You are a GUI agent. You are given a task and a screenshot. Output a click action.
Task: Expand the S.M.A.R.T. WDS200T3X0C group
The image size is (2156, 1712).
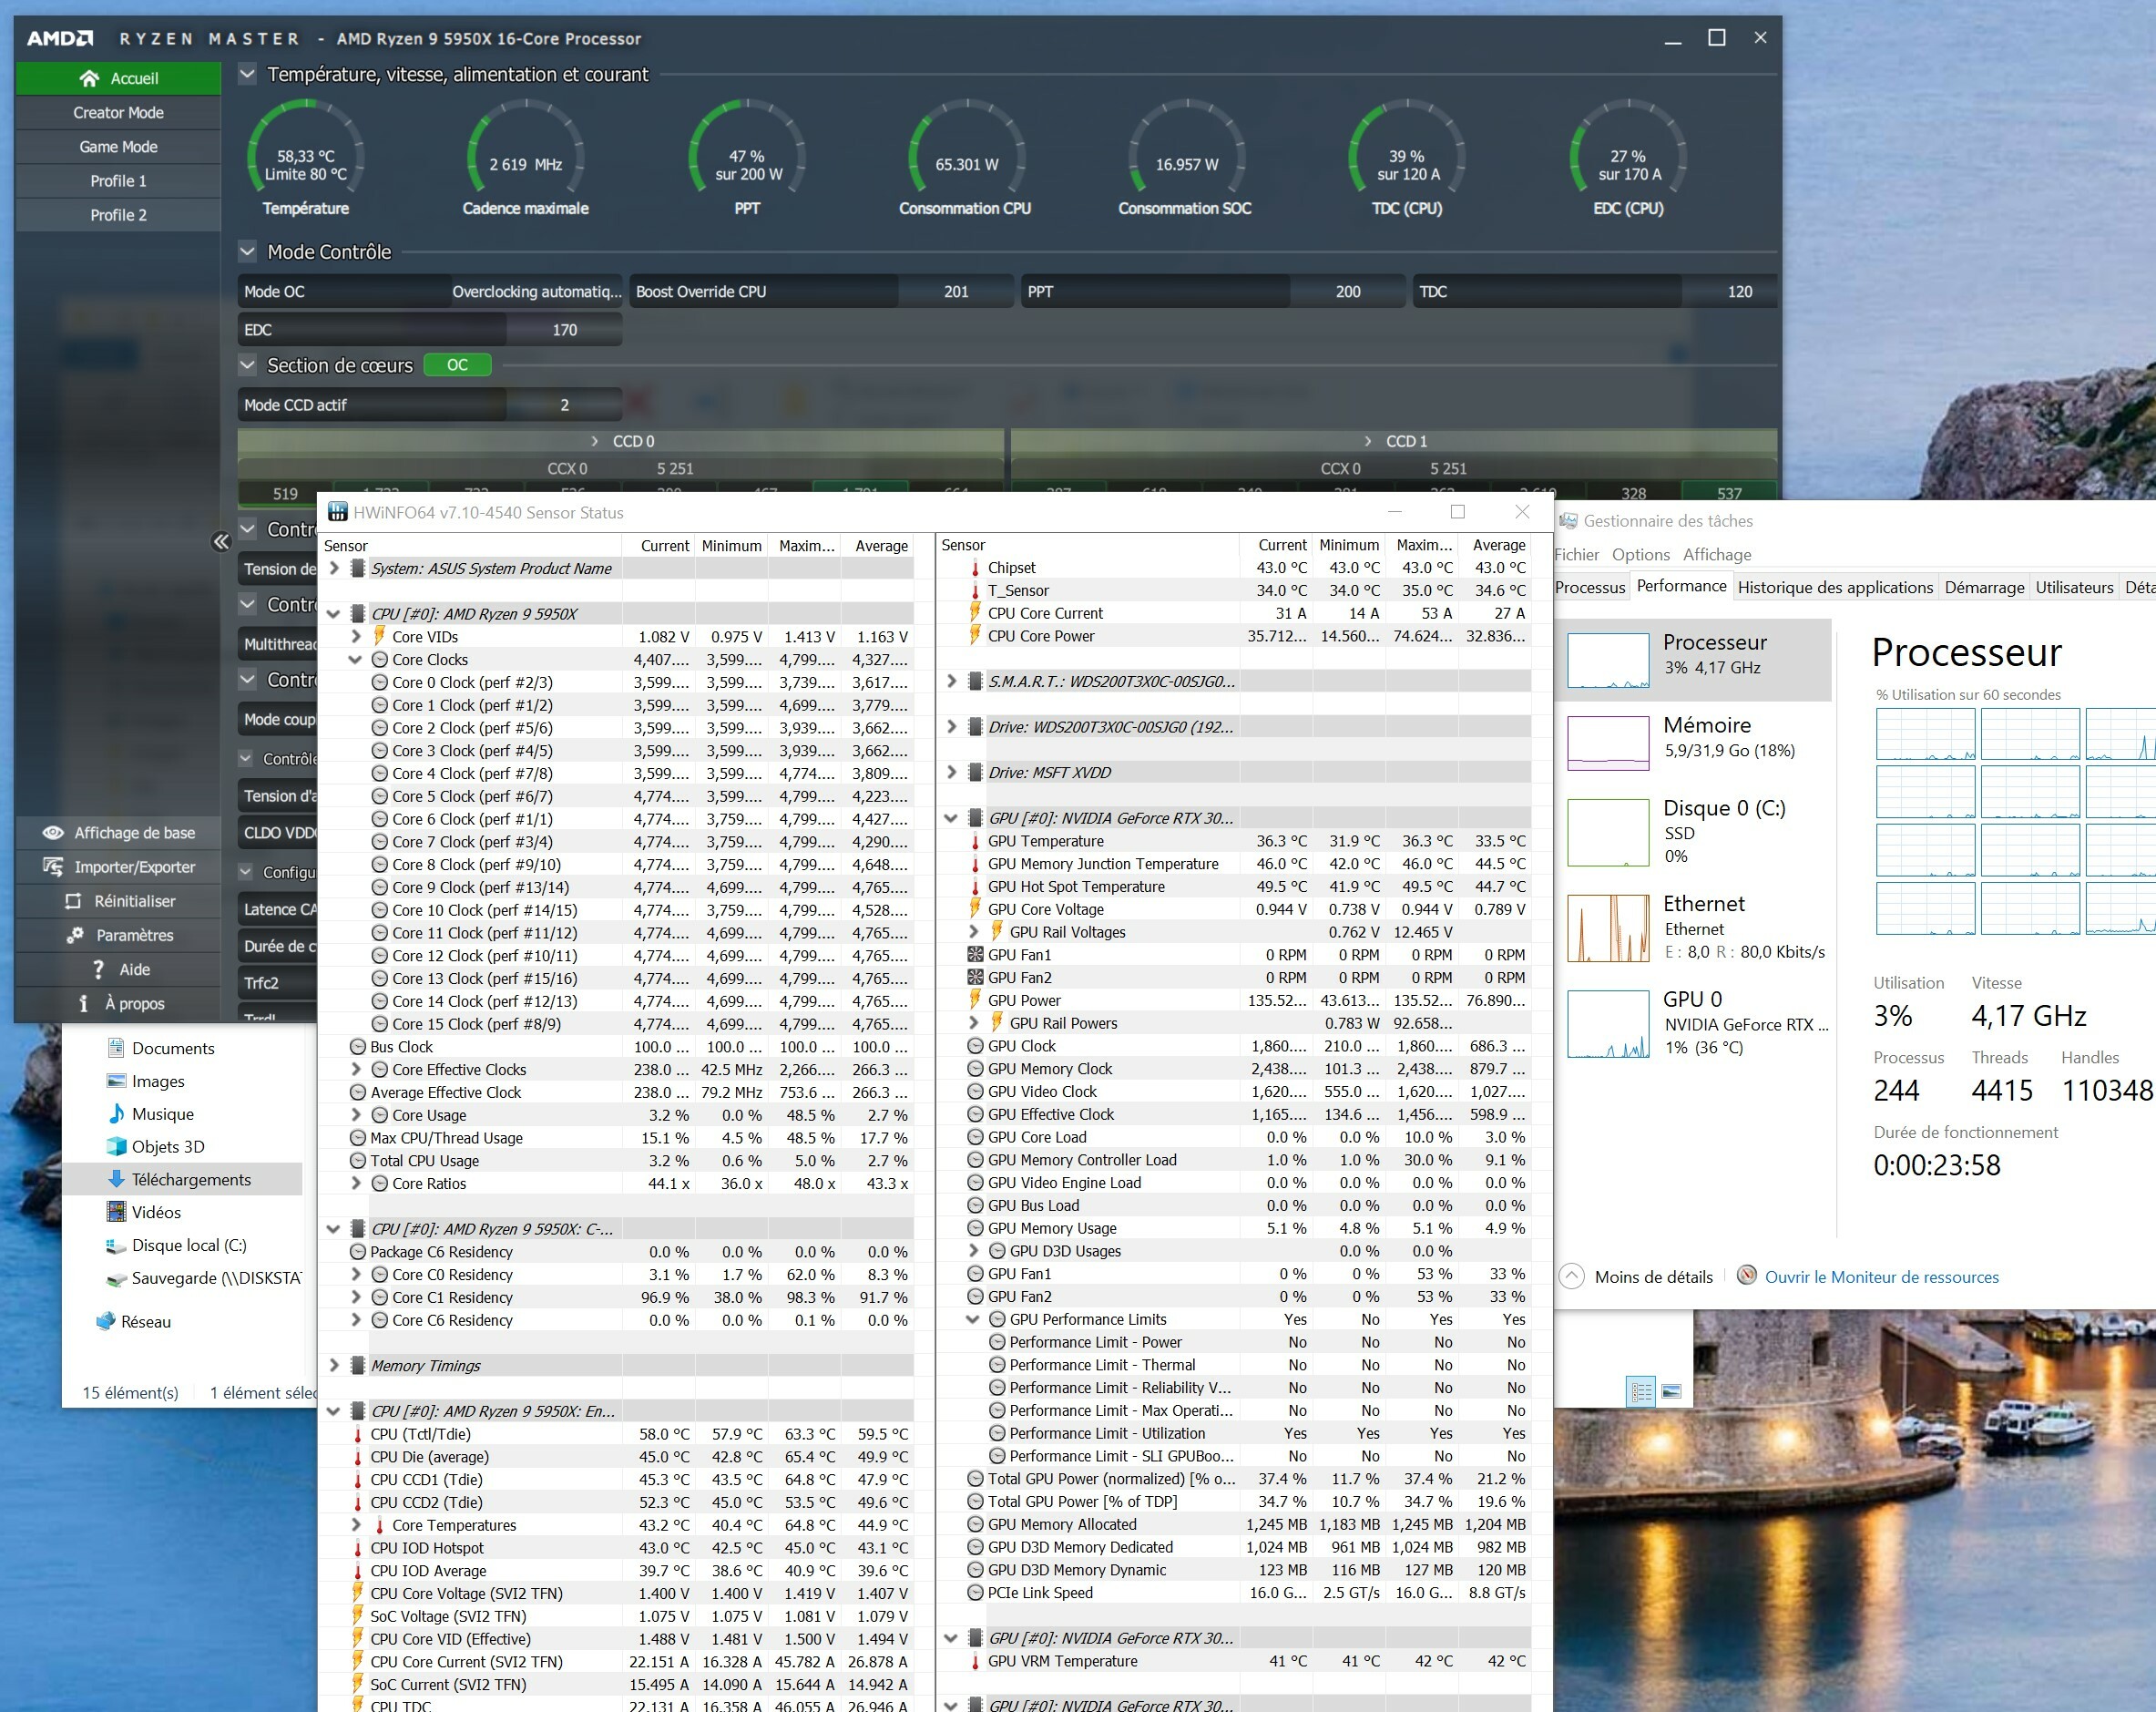[951, 681]
